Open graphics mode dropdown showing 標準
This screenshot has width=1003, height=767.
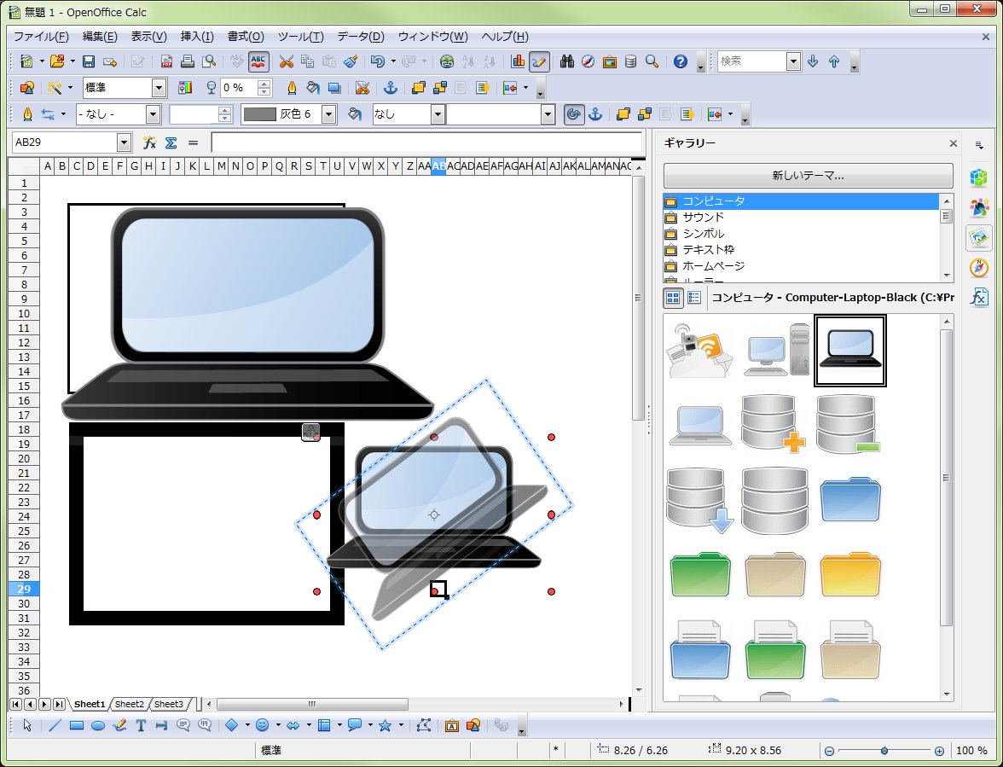[159, 88]
